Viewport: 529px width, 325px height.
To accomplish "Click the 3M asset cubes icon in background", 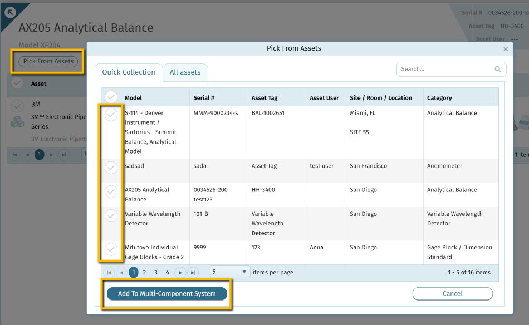I will click(17, 122).
